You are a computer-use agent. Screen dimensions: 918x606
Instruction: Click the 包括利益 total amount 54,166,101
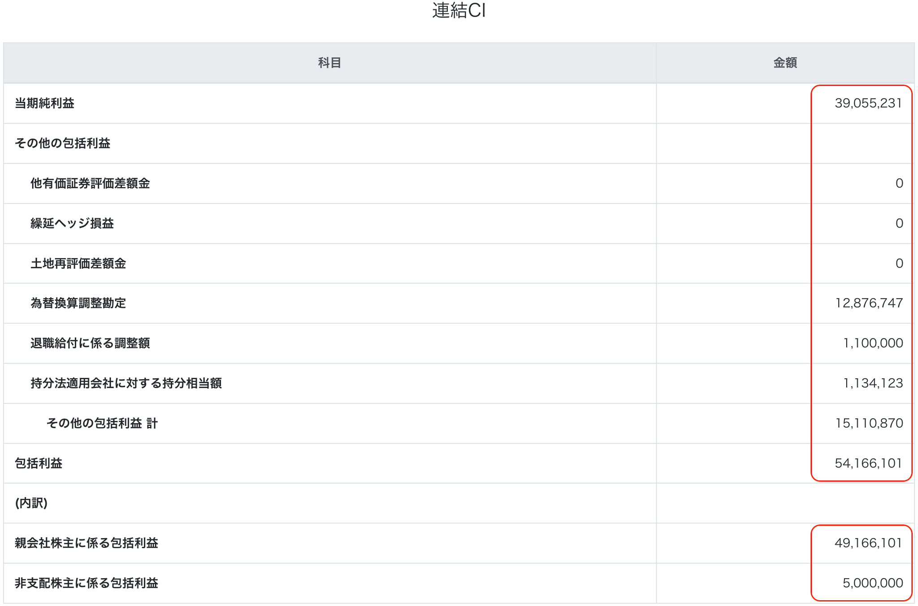pyautogui.click(x=868, y=463)
